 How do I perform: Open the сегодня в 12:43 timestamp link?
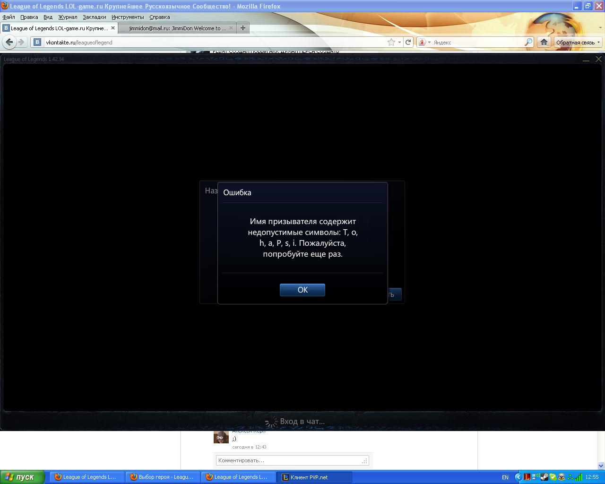pyautogui.click(x=249, y=447)
